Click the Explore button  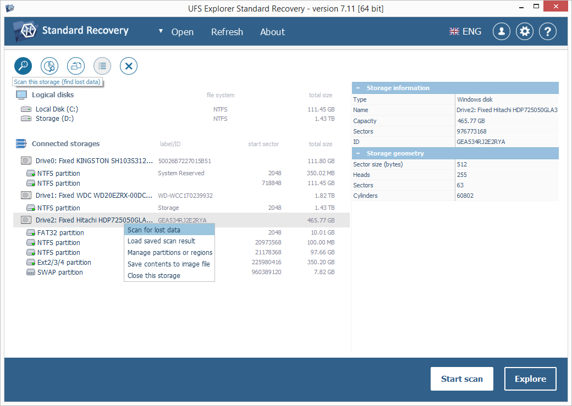click(x=530, y=379)
